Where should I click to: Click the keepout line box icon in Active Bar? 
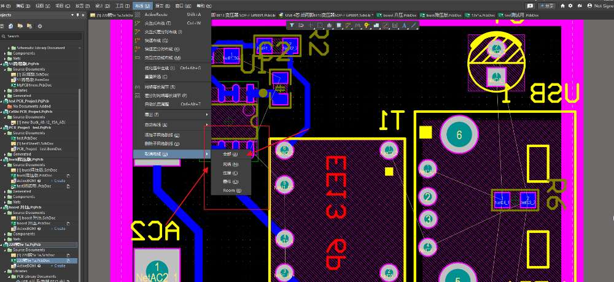pos(386,25)
